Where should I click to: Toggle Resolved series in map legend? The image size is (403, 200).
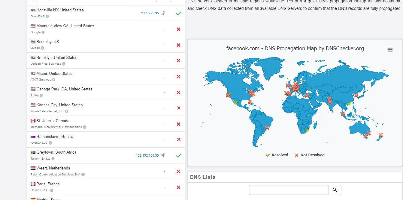tap(277, 155)
